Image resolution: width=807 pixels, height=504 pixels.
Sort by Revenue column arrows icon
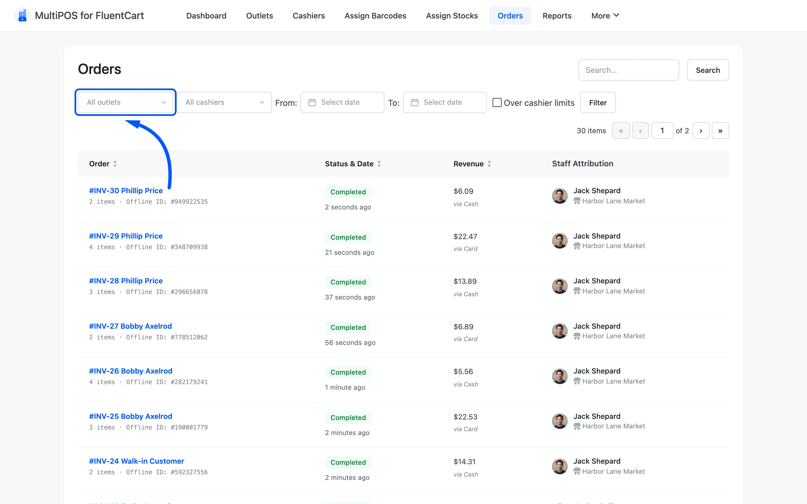point(489,164)
